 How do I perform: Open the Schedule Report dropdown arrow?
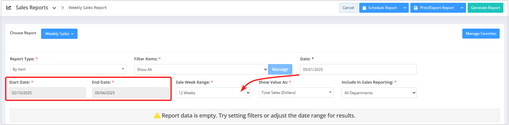point(405,8)
